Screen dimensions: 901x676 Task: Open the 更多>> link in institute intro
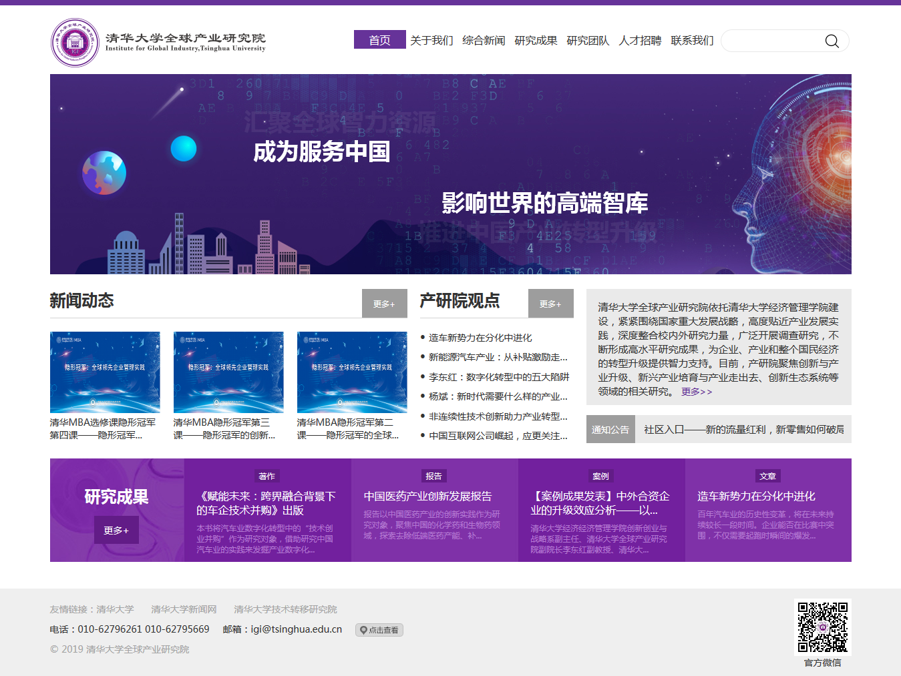[697, 392]
